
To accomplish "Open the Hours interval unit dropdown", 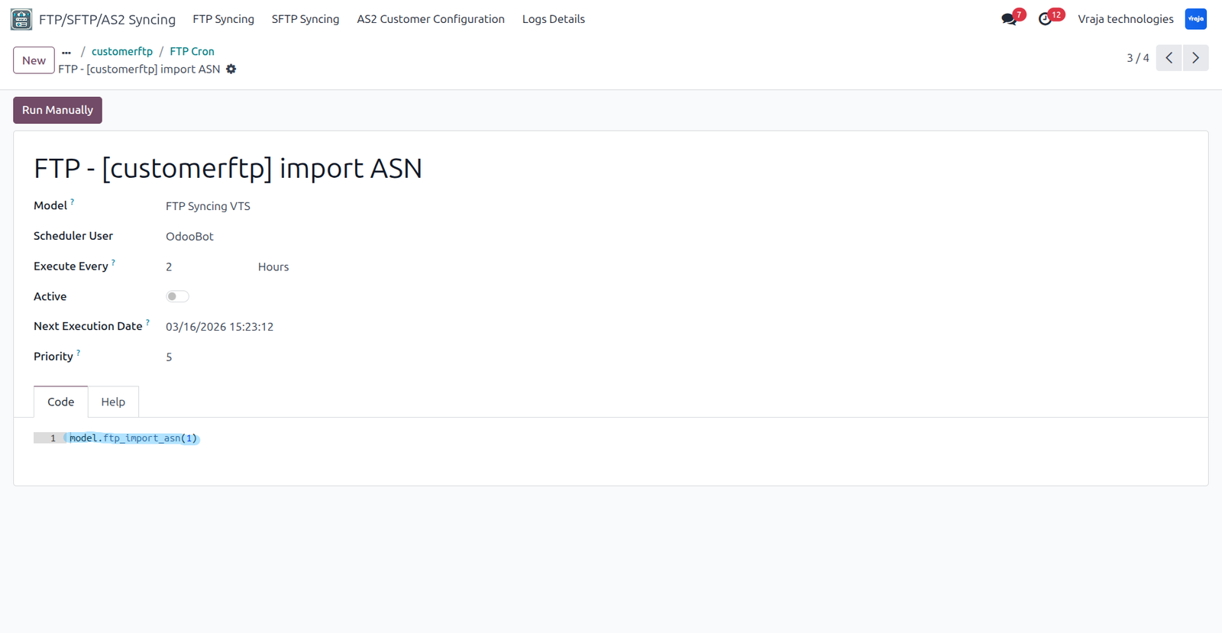I will click(x=273, y=266).
